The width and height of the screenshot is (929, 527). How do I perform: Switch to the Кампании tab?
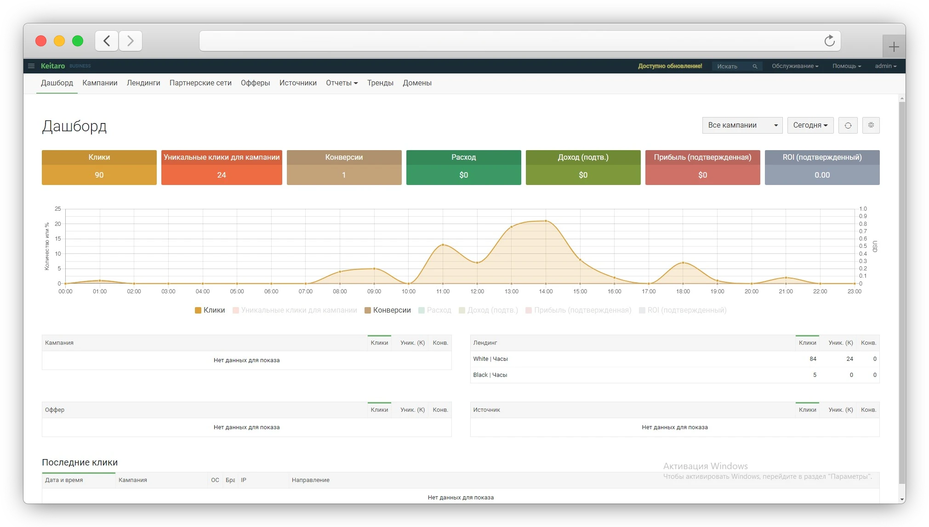100,83
